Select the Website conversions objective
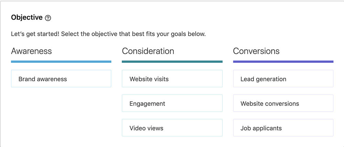This screenshot has width=344, height=147. coord(283,103)
